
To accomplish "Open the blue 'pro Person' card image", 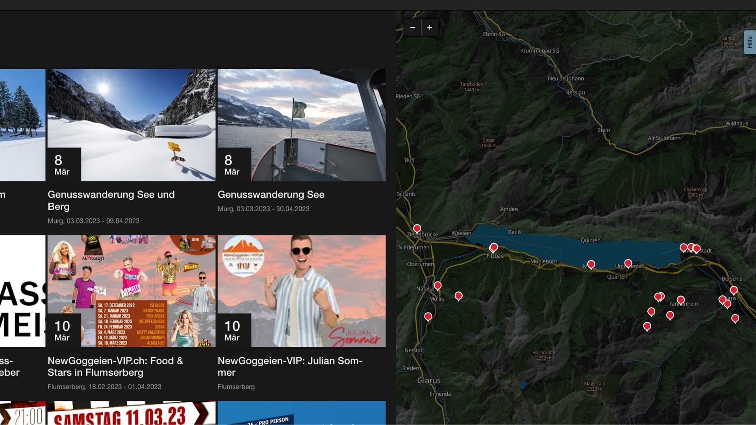I will pos(302,413).
